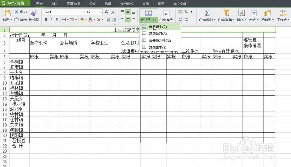The height and width of the screenshot is (167, 291).
Task: Choose 合并单元格(M) from the merge menu
Action: pos(160,40)
